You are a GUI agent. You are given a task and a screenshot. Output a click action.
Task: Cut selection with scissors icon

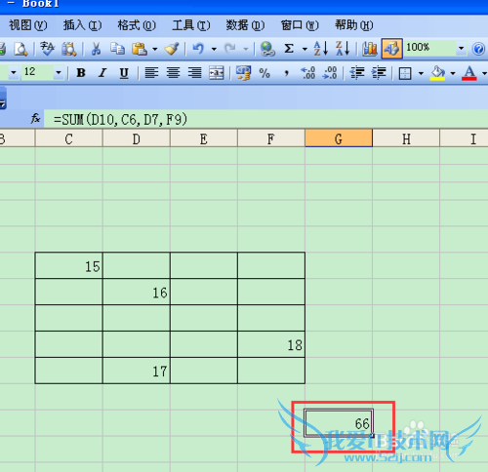click(x=96, y=49)
